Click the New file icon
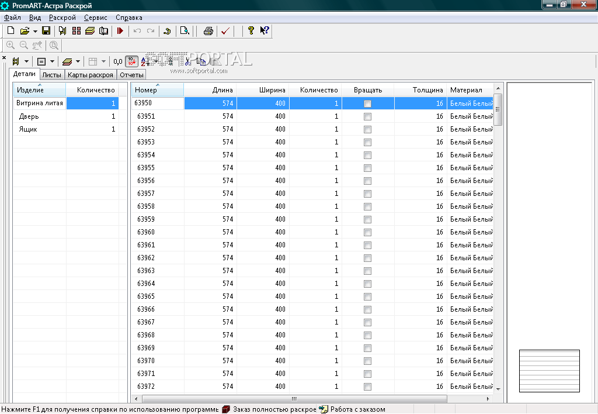This screenshot has height=414, width=598. (x=11, y=31)
